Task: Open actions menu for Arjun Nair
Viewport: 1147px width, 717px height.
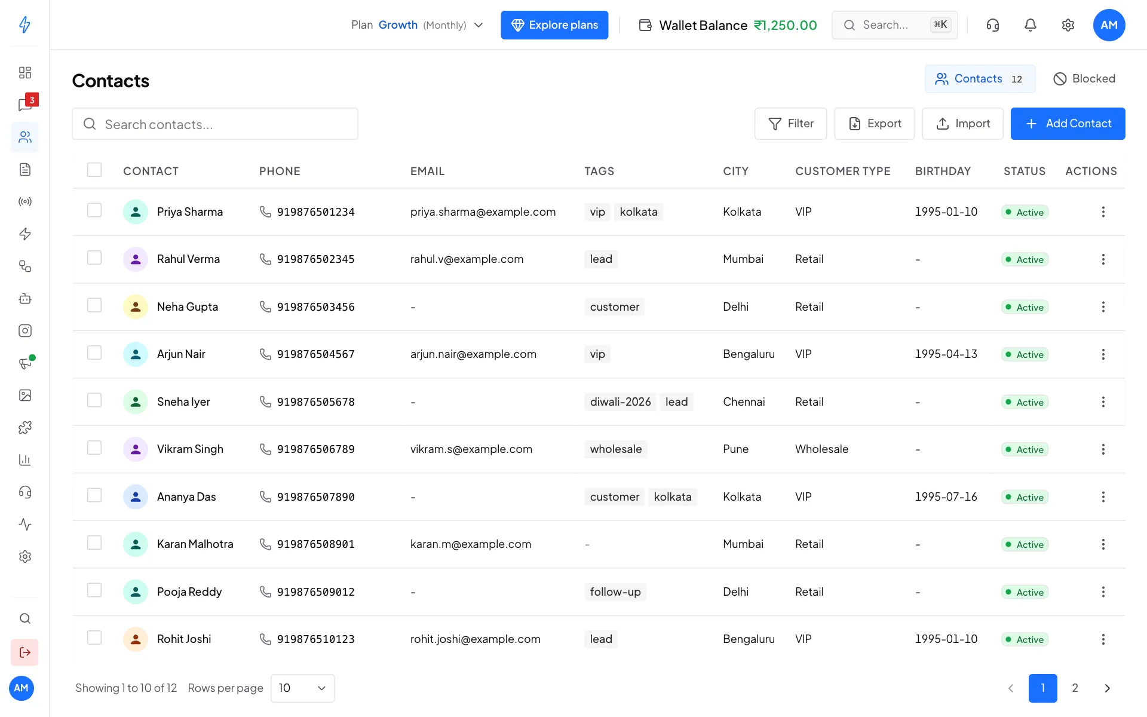Action: coord(1103,354)
